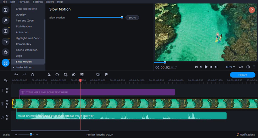Click the Slow Motion slider handle
Viewport: 258px width, 138px height.
tap(122, 17)
